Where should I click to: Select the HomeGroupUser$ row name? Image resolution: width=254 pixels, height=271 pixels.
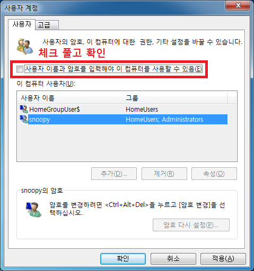click(x=55, y=110)
